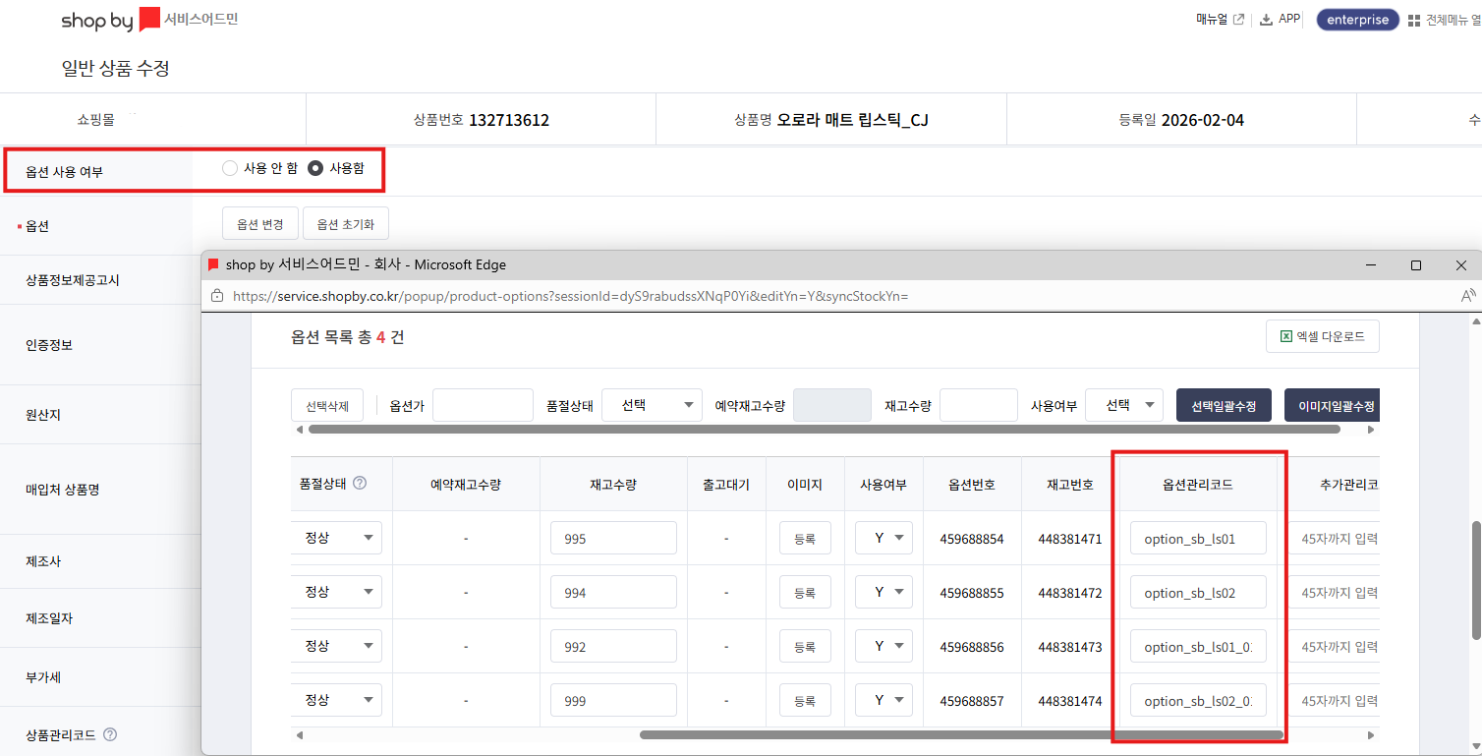The width and height of the screenshot is (1482, 756).
Task: Open 사용여부 Y dropdown for option 459688855
Action: coord(884,592)
